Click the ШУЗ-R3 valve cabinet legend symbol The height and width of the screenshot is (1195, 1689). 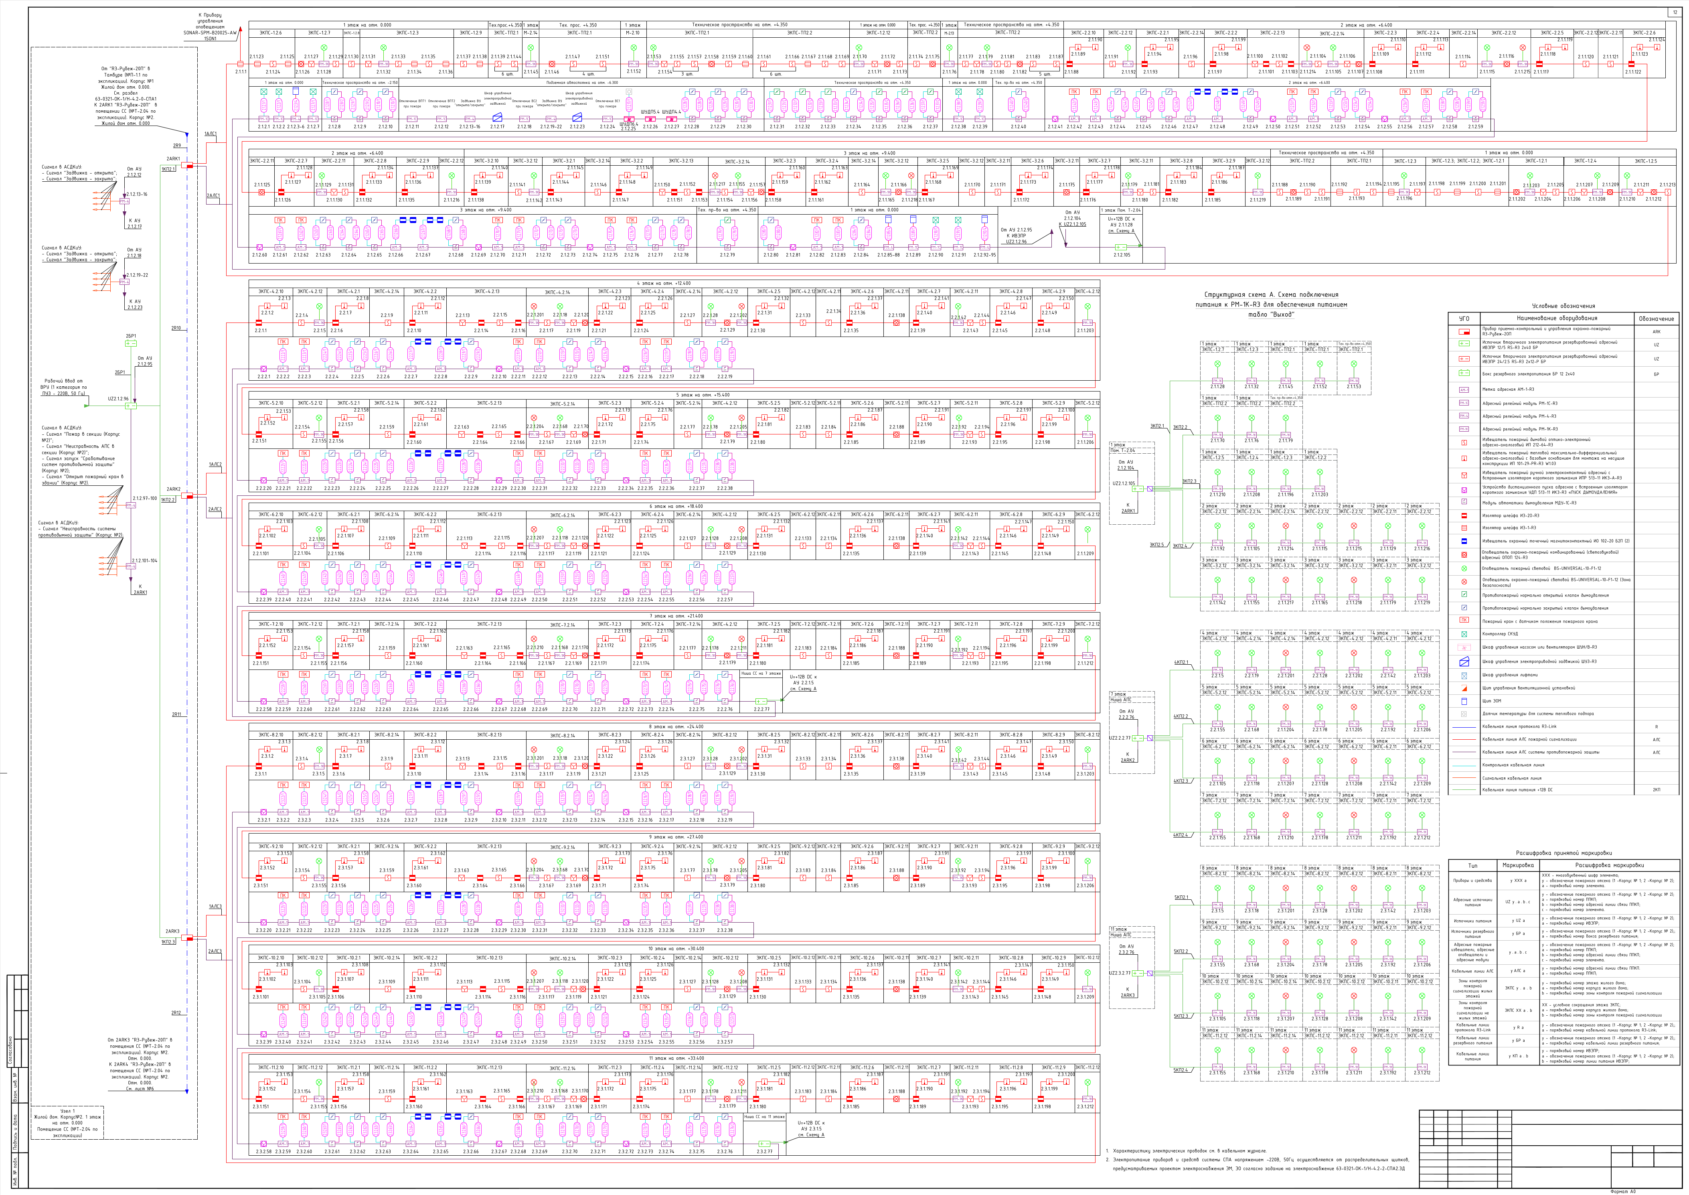point(1464,661)
